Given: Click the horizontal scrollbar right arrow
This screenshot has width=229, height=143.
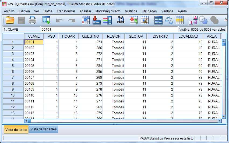Looking at the screenshot, I should pyautogui.click(x=219, y=121).
